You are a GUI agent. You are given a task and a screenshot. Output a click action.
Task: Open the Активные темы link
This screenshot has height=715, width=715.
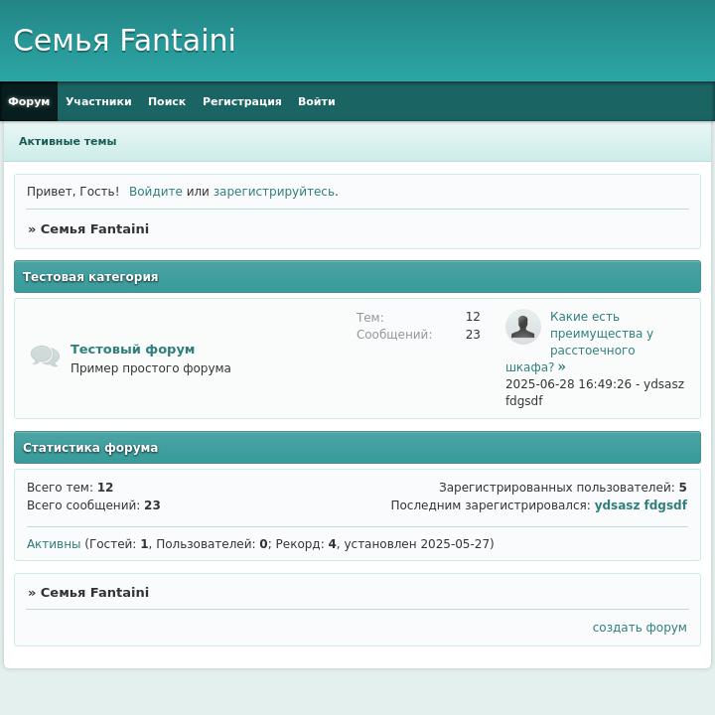68,141
